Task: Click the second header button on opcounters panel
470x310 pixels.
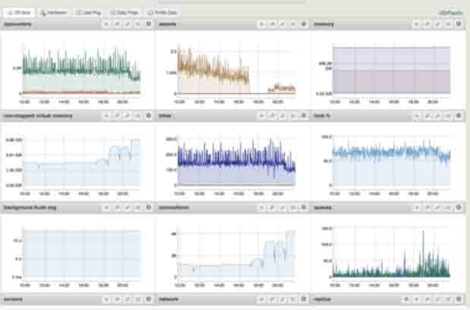Action: tap(117, 24)
